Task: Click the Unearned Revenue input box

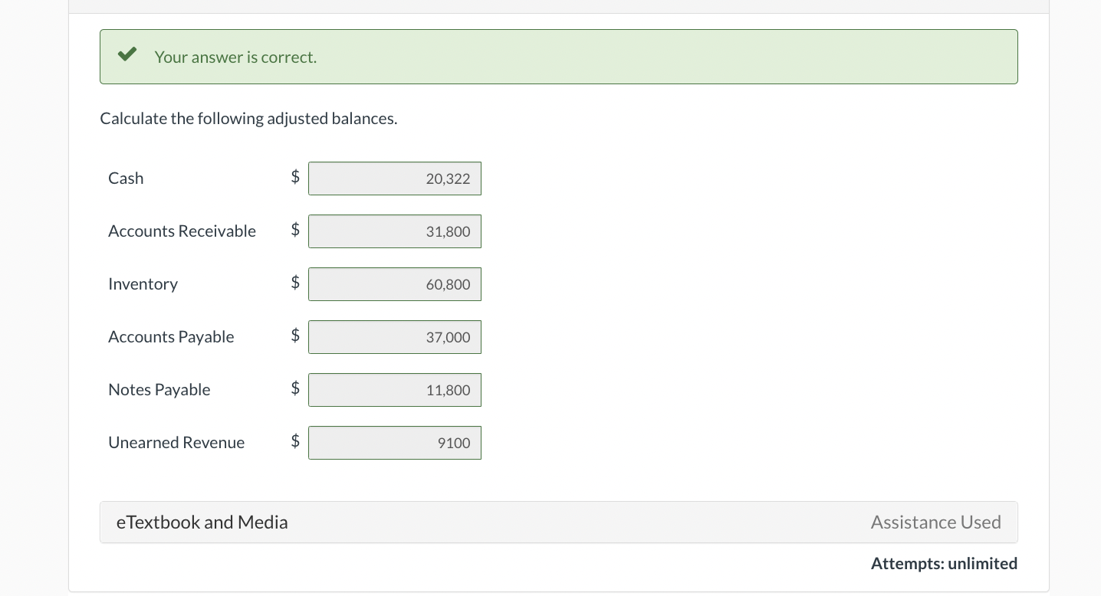Action: 394,443
